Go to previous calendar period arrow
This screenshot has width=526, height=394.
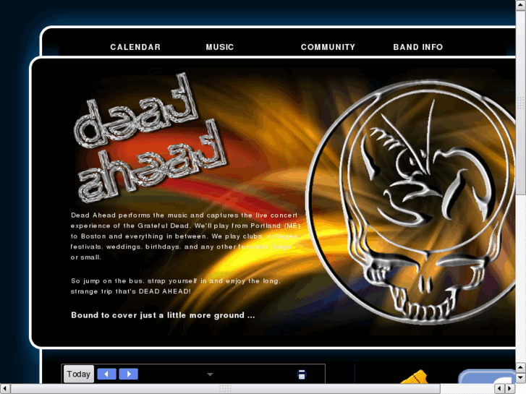(x=106, y=374)
